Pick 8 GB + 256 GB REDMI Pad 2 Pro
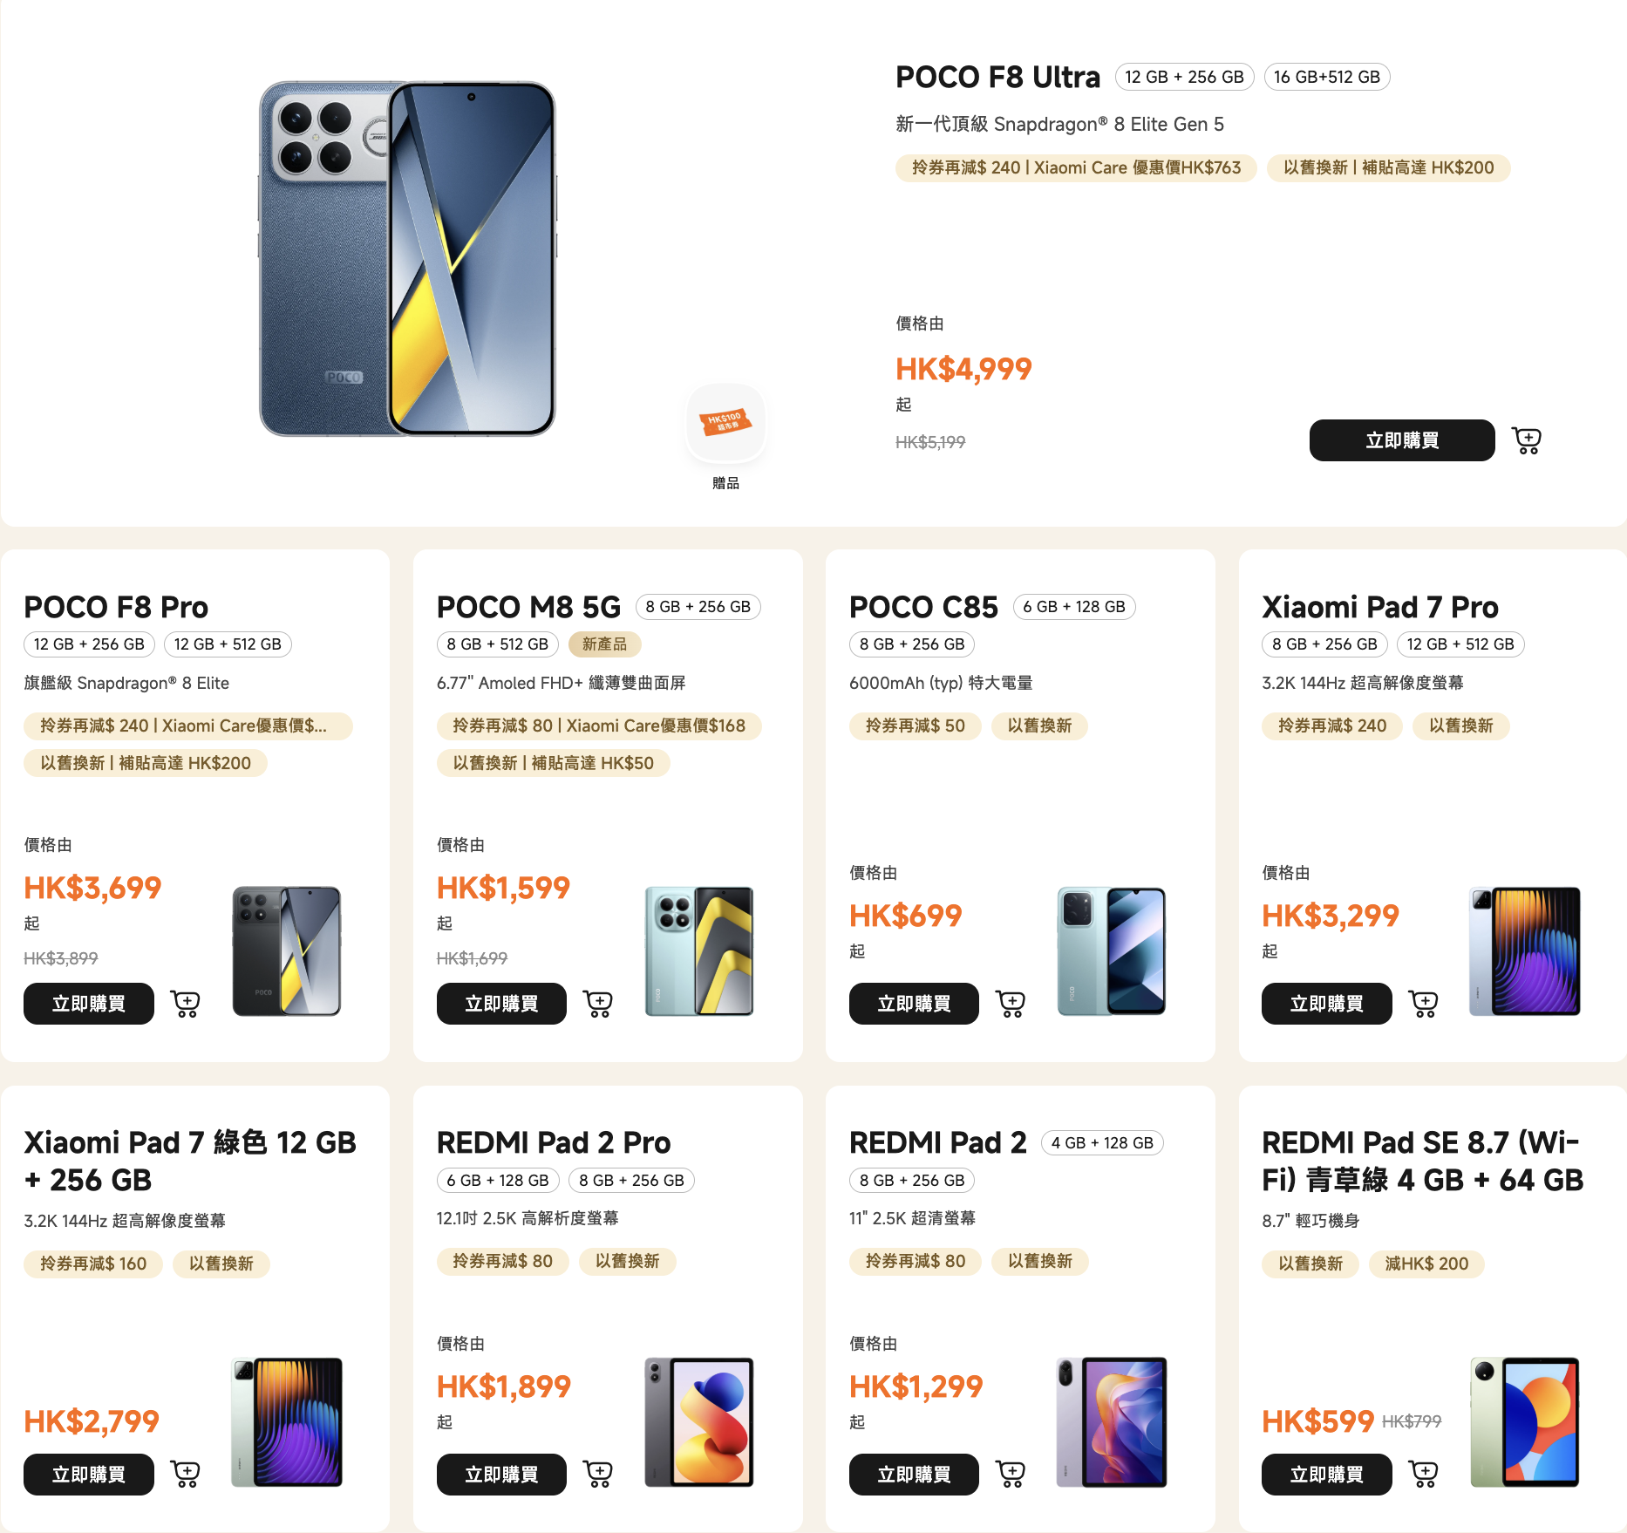Image resolution: width=1627 pixels, height=1533 pixels. (x=631, y=1181)
